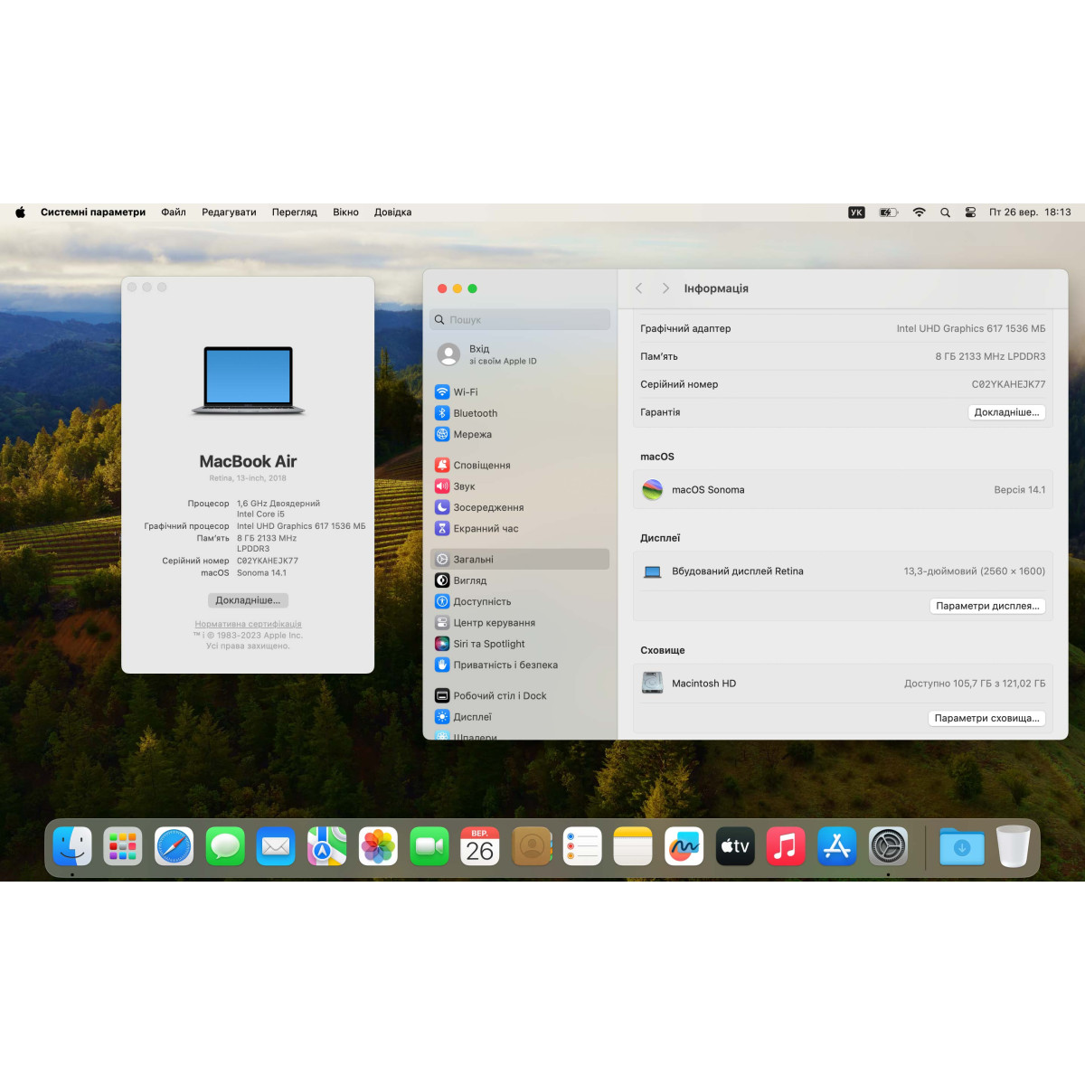Viewport: 1085px width, 1085px height.
Task: Open the Системні параметри menu
Action: (93, 212)
